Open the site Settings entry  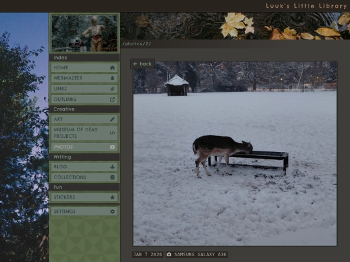tap(84, 212)
